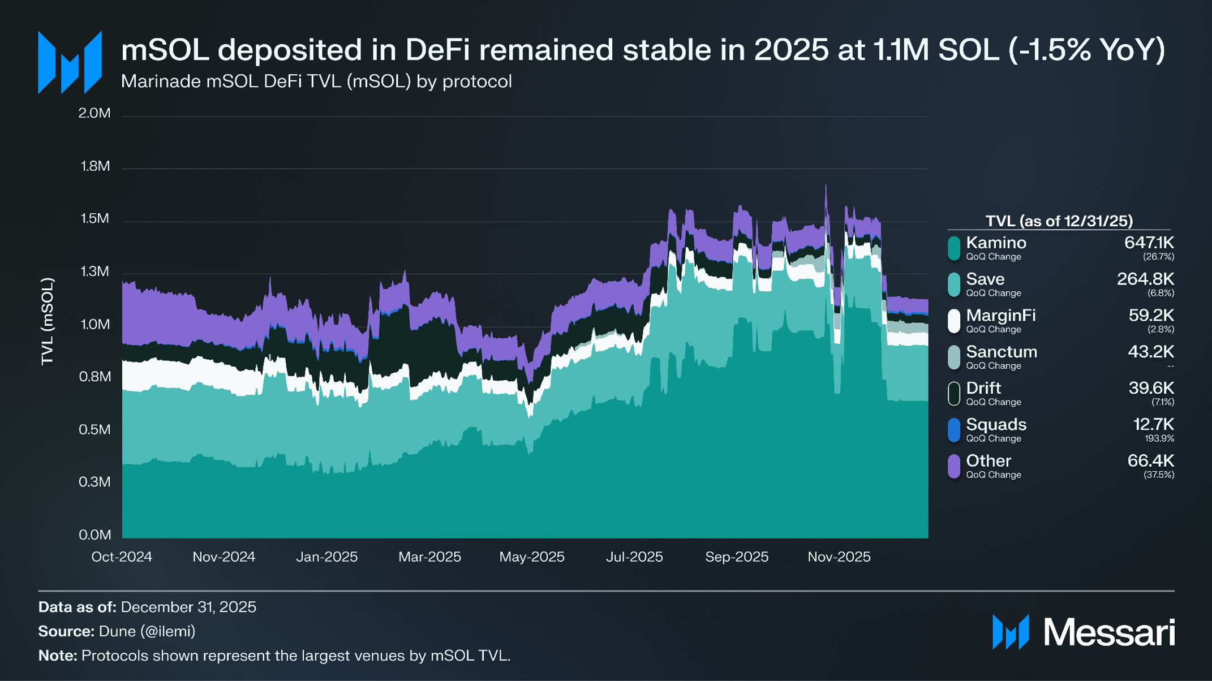Click the Messari logo icon at bottom right
The height and width of the screenshot is (681, 1212).
coord(1011,632)
